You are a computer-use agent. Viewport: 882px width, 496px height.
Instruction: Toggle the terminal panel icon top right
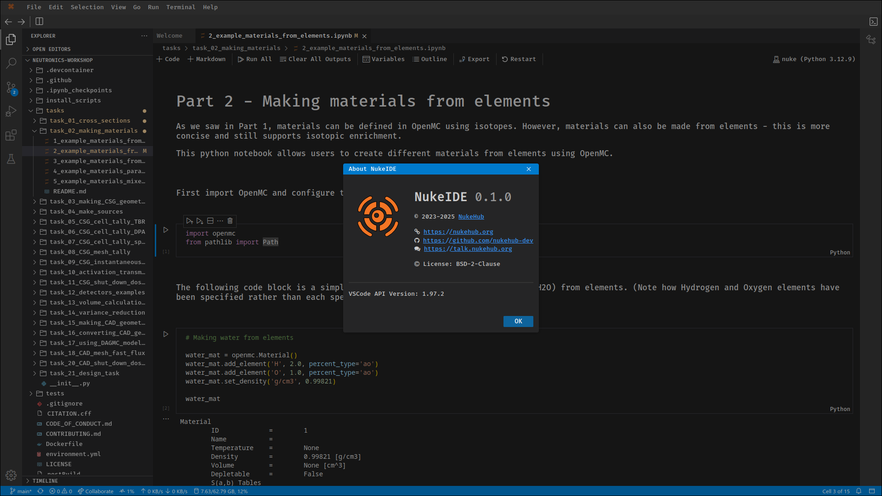click(873, 22)
